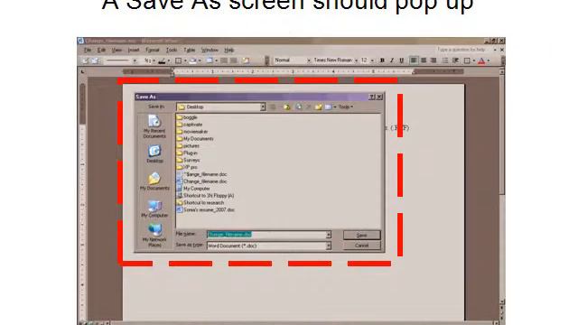This screenshot has width=578, height=325.
Task: Open the Save in Desktop dropdown
Action: 263,107
